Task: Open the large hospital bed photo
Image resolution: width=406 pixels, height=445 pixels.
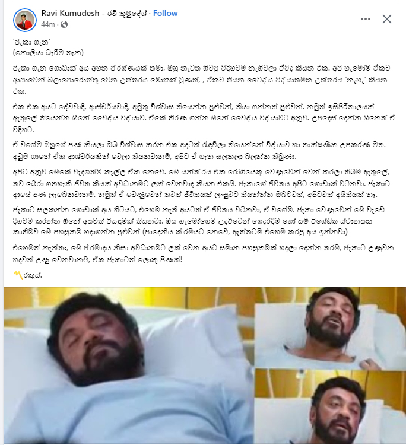Action: [x=129, y=366]
